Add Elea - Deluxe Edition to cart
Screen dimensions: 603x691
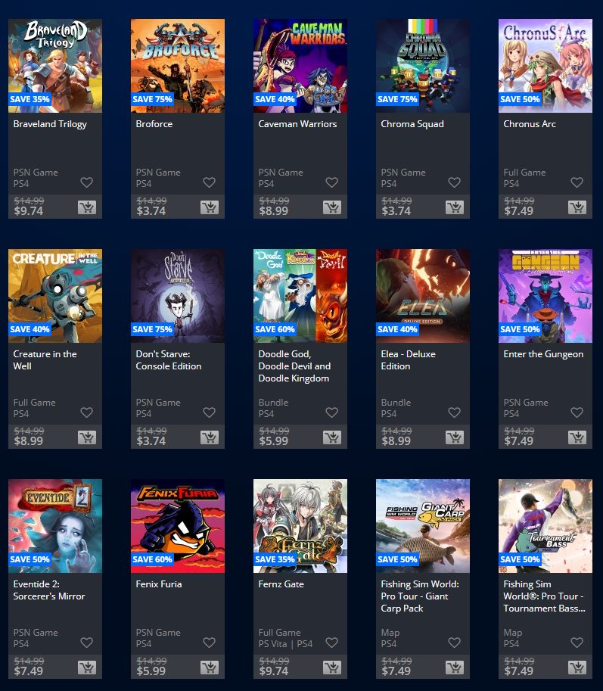pos(455,437)
